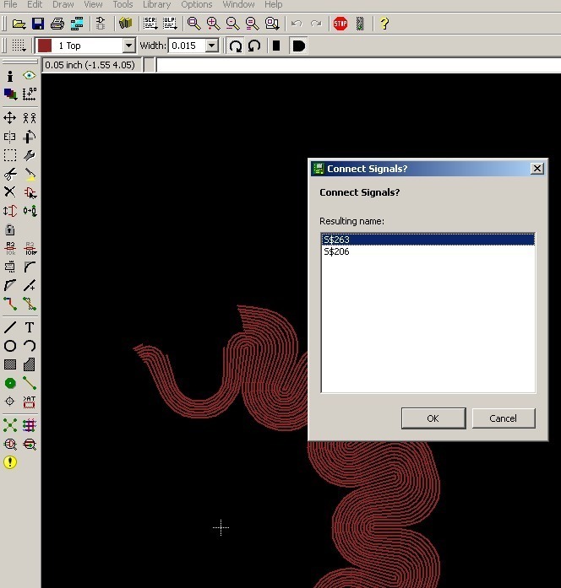
Task: Pick the Circle drawing tool
Action: tap(10, 346)
